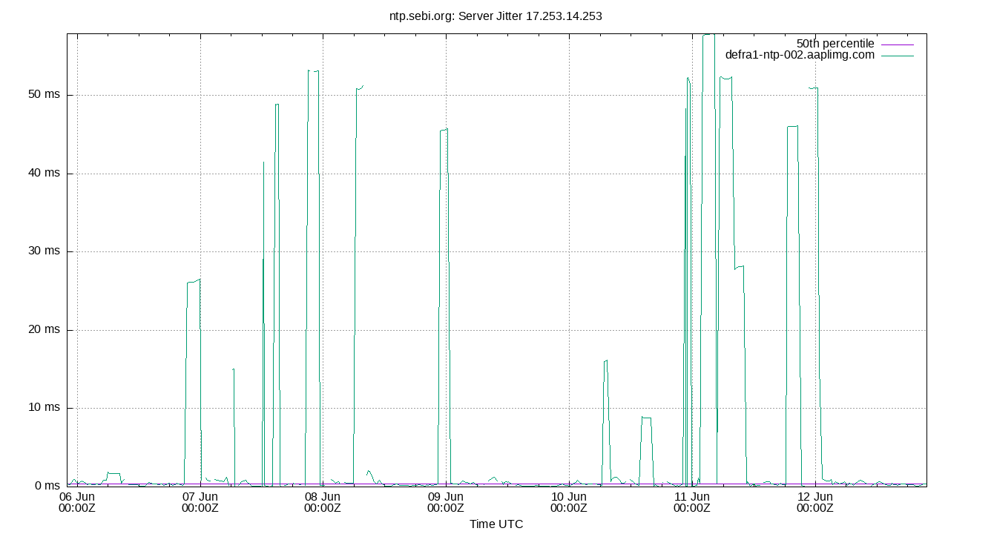Click the purple 50th percentile legend line sample

click(x=898, y=44)
